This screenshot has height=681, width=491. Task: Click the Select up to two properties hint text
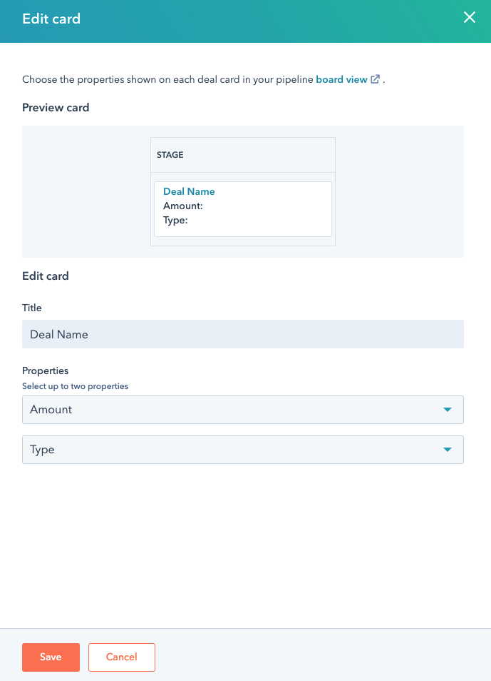coord(75,385)
